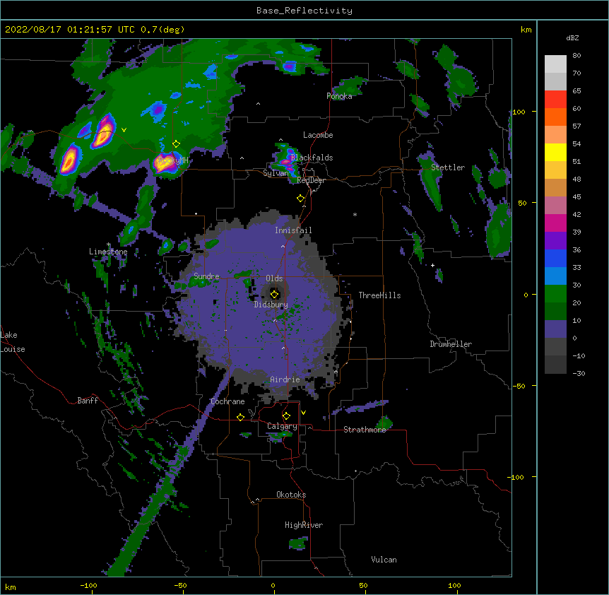Click the -100 tick label on the horizontal axis
The width and height of the screenshot is (609, 595).
[x=88, y=585]
